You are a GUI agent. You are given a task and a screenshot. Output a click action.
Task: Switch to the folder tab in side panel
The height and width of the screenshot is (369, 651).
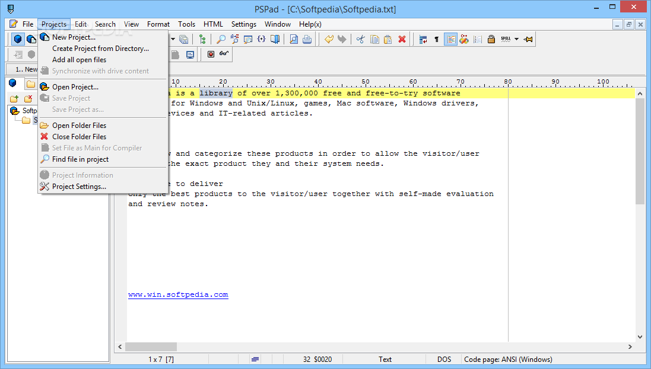(31, 84)
